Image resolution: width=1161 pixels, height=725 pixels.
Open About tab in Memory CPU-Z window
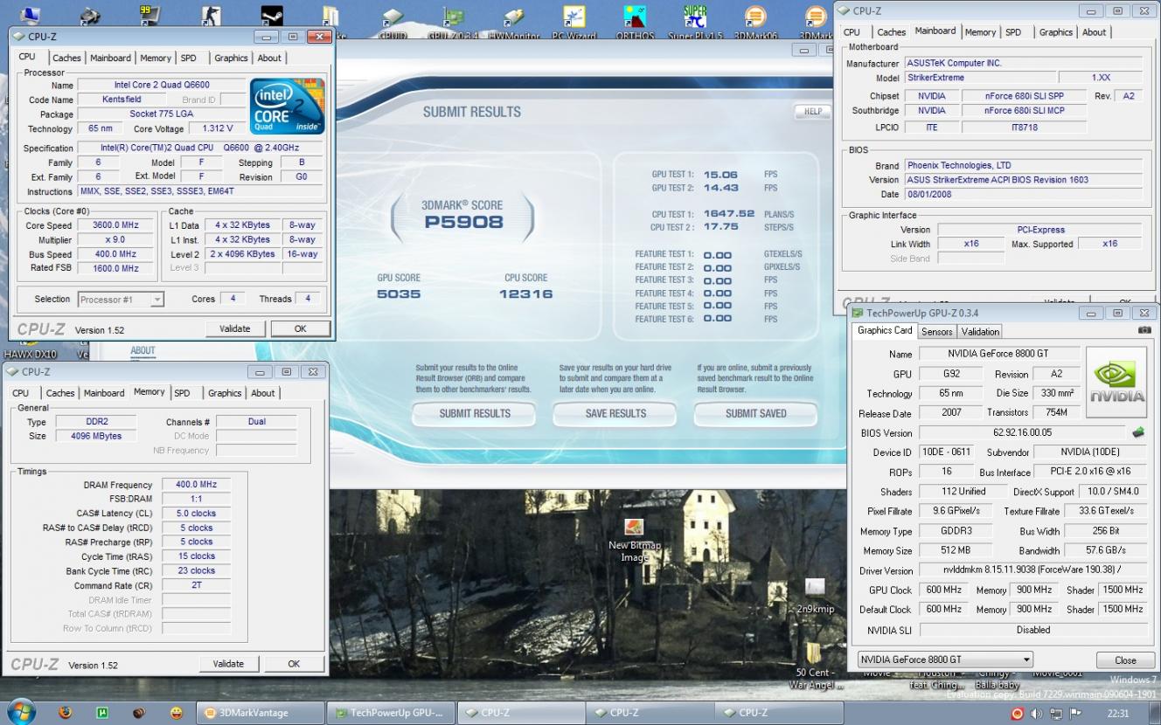263,393
